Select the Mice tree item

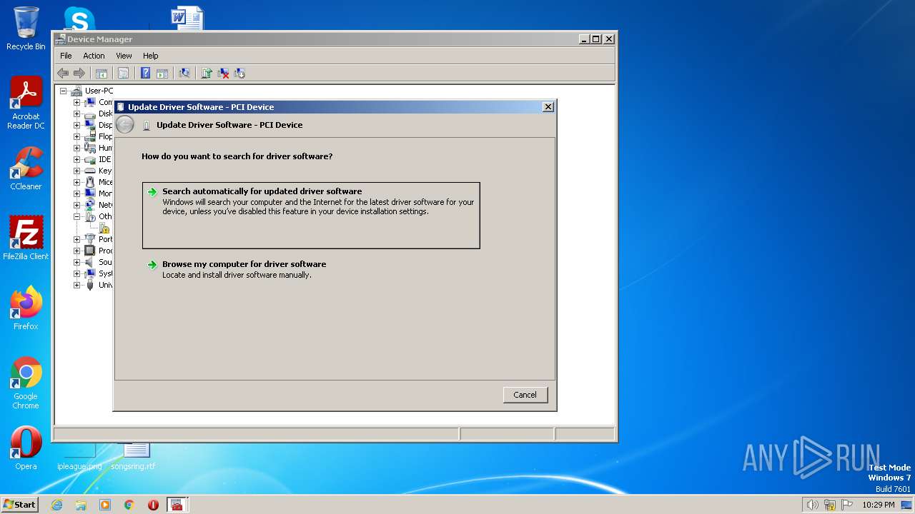click(x=106, y=182)
